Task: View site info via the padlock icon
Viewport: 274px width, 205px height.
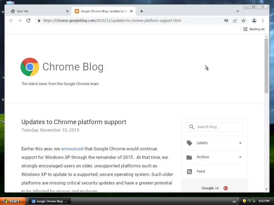Action: point(39,21)
